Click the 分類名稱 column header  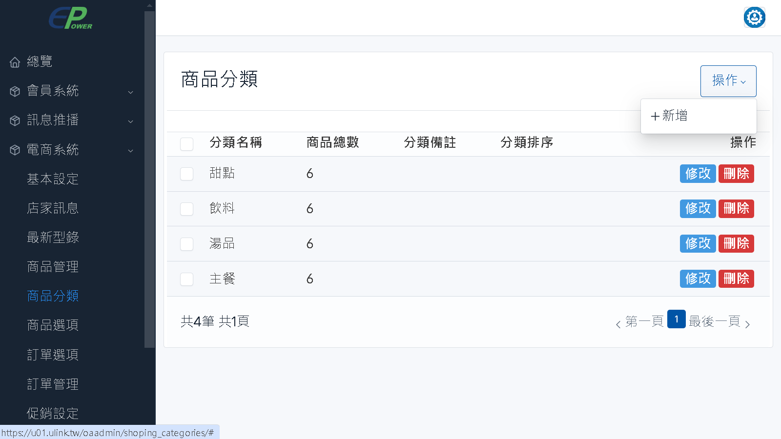pos(236,142)
